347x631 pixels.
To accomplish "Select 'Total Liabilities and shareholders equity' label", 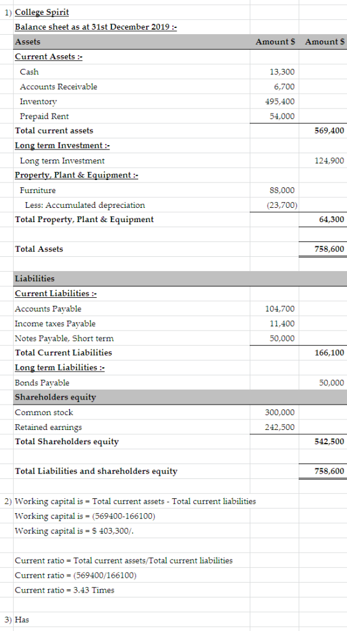I will [96, 472].
